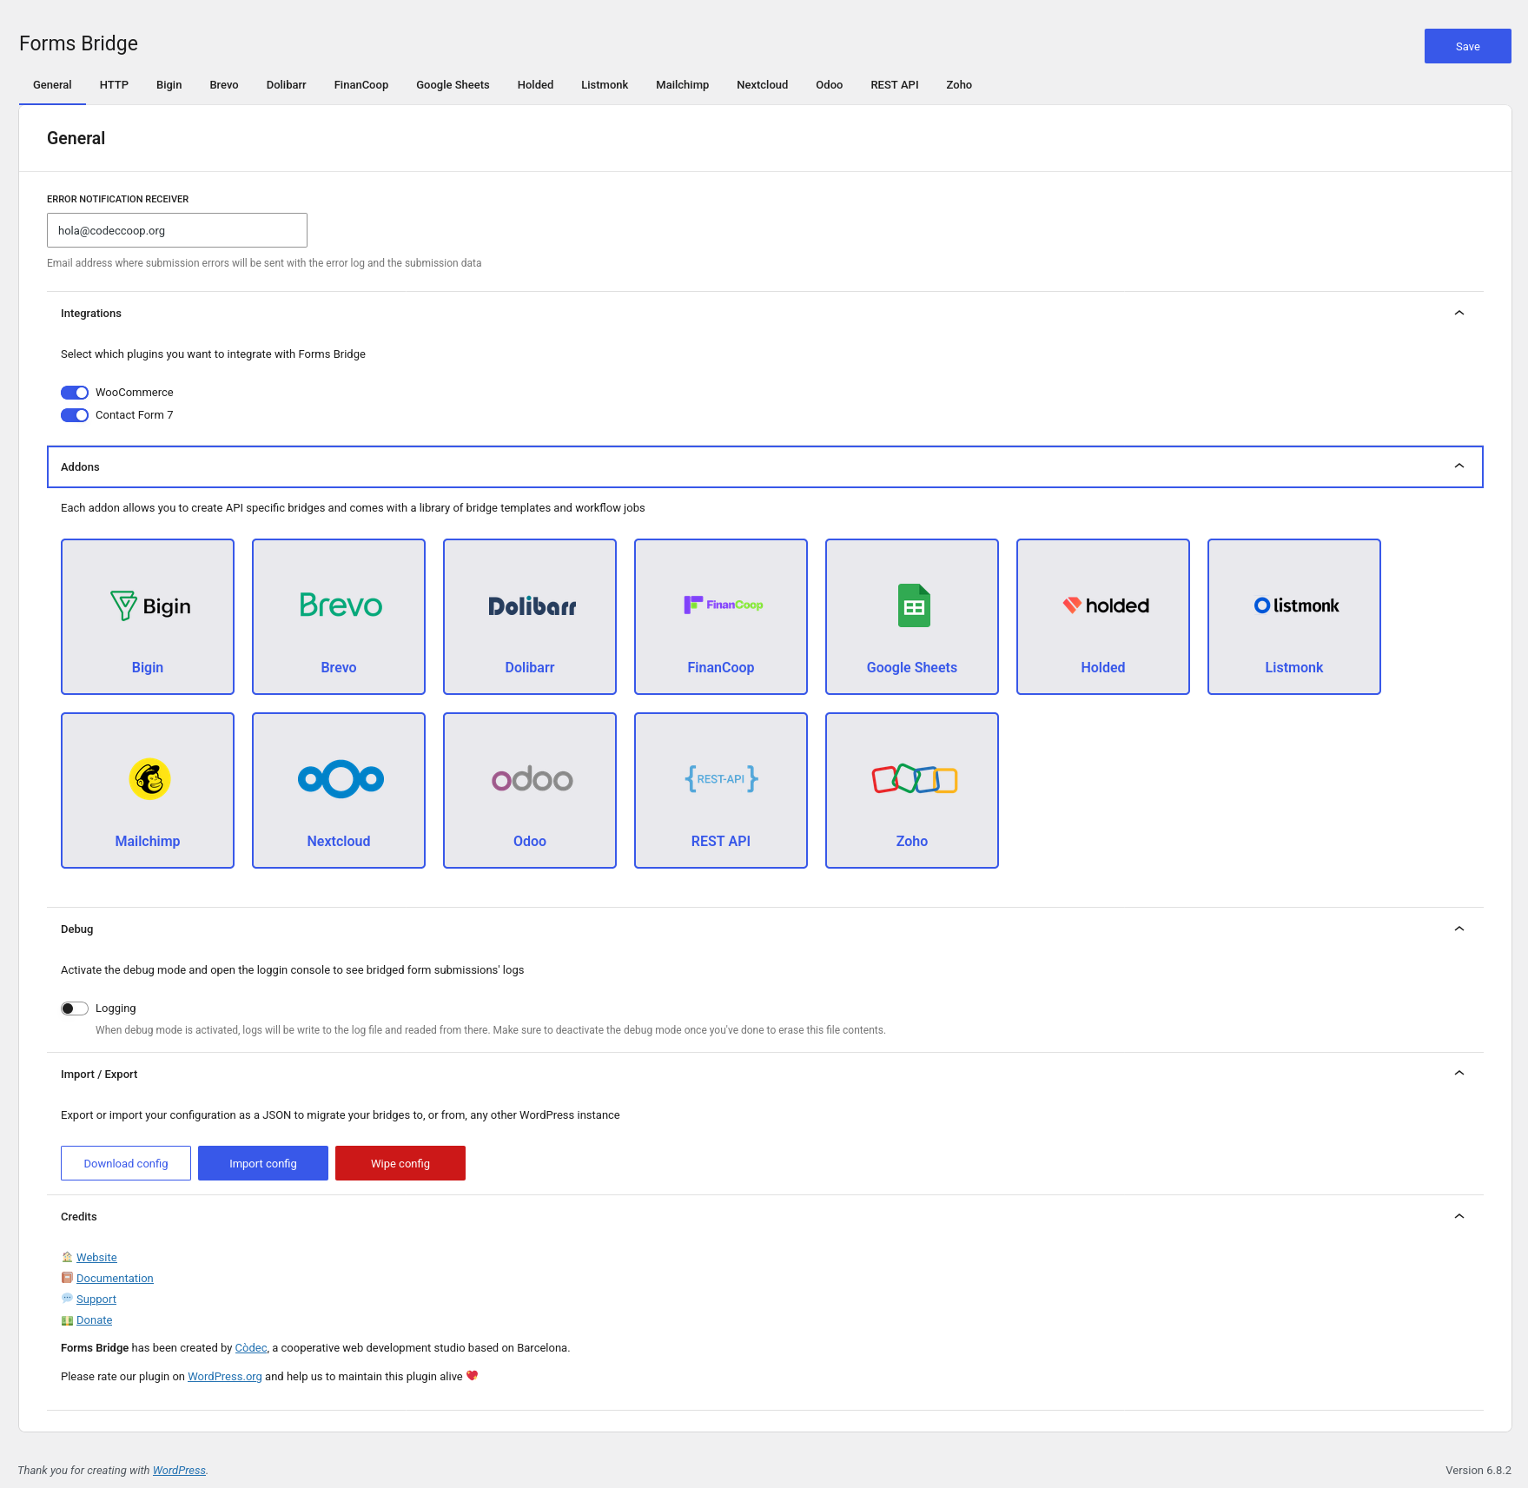The height and width of the screenshot is (1488, 1528).
Task: Toggle the WooCommerce integration switch
Action: [75, 393]
